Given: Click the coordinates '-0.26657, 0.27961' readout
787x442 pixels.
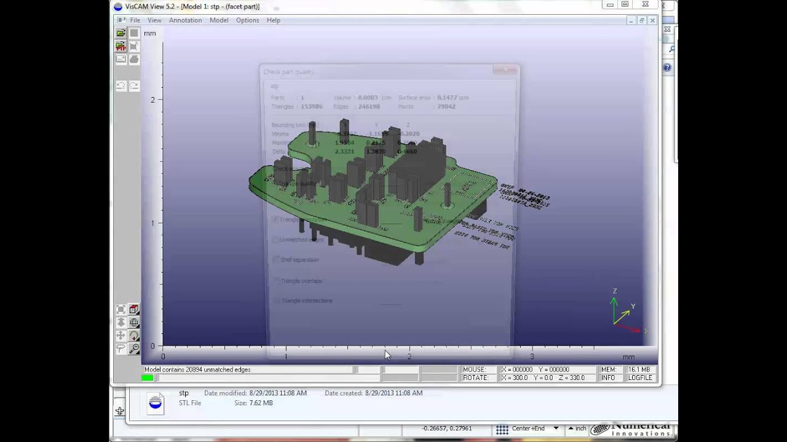Looking at the screenshot, I should (446, 428).
